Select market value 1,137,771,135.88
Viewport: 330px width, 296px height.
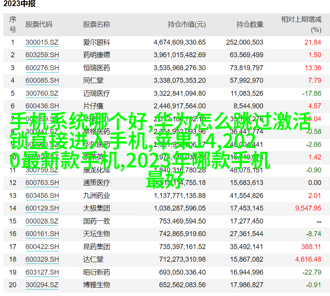tap(180, 196)
